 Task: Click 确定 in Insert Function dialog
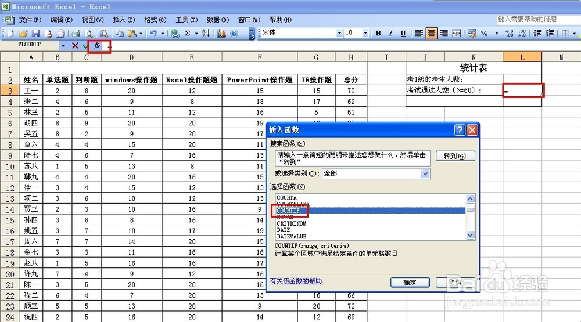[x=410, y=283]
